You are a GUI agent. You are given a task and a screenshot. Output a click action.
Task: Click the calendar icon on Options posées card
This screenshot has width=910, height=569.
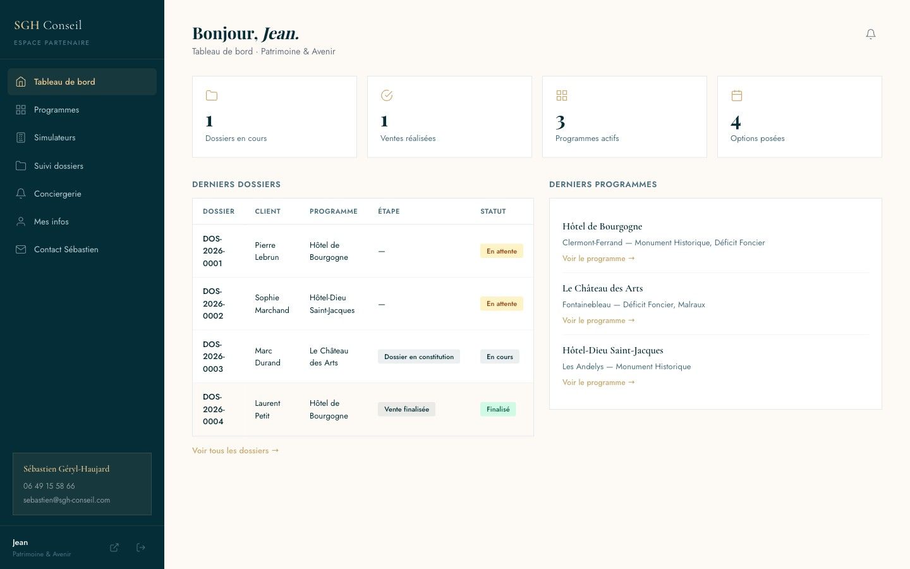pos(737,95)
